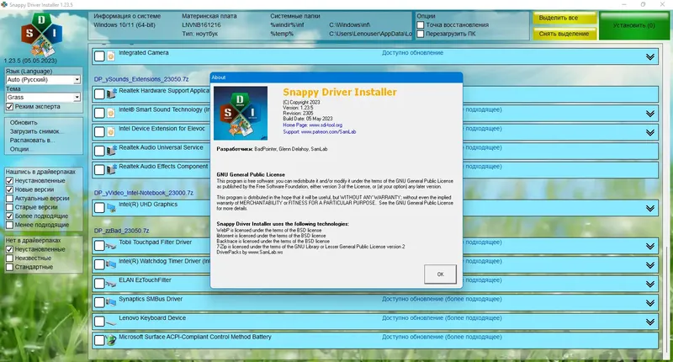Enable the Актуальные версии filter

[9, 199]
